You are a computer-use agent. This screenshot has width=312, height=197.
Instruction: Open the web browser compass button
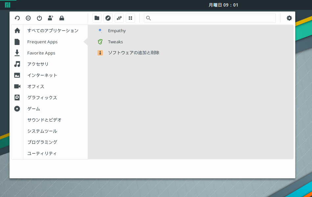108,18
